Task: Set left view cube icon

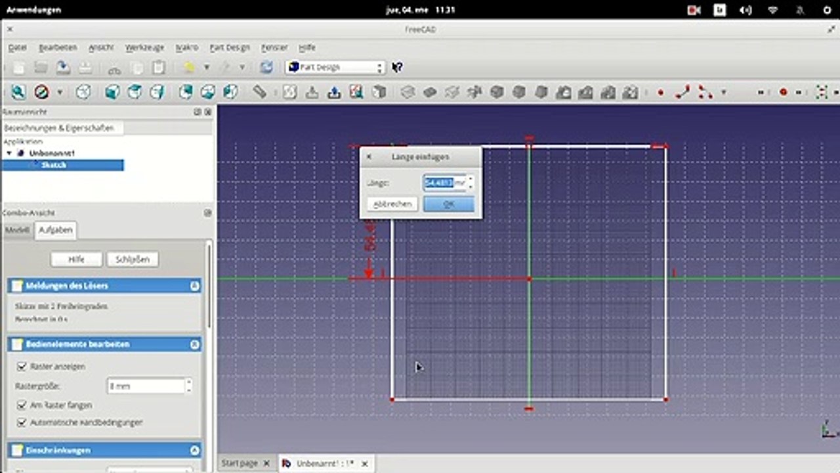Action: click(230, 92)
